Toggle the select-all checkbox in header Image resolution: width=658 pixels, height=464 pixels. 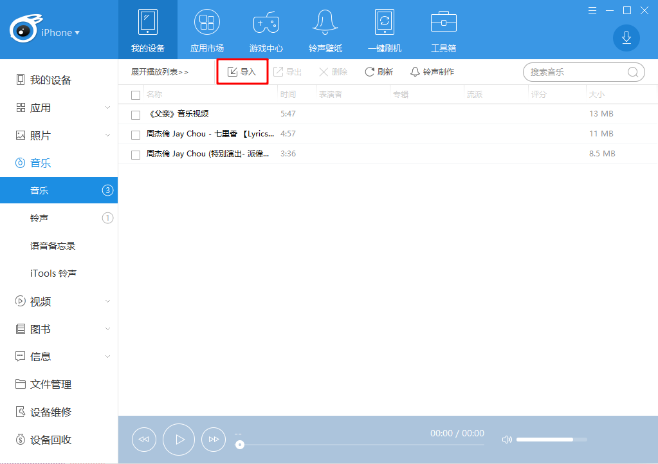tap(136, 95)
